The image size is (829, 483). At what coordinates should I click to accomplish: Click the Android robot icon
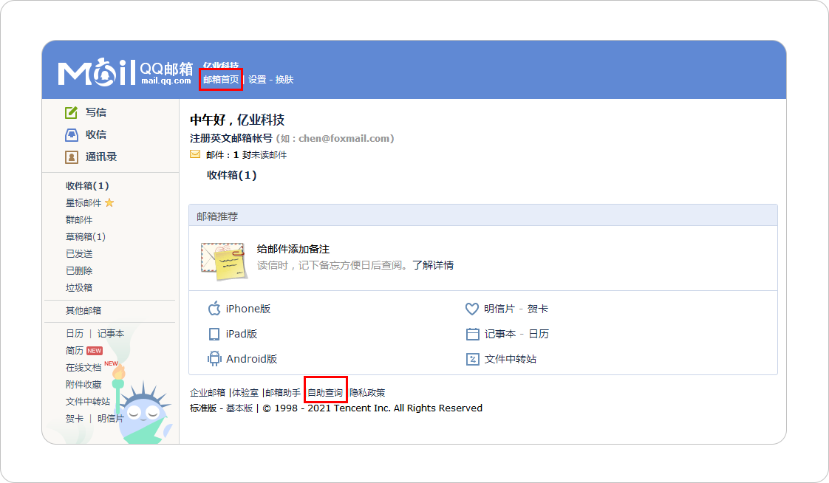[x=214, y=359]
